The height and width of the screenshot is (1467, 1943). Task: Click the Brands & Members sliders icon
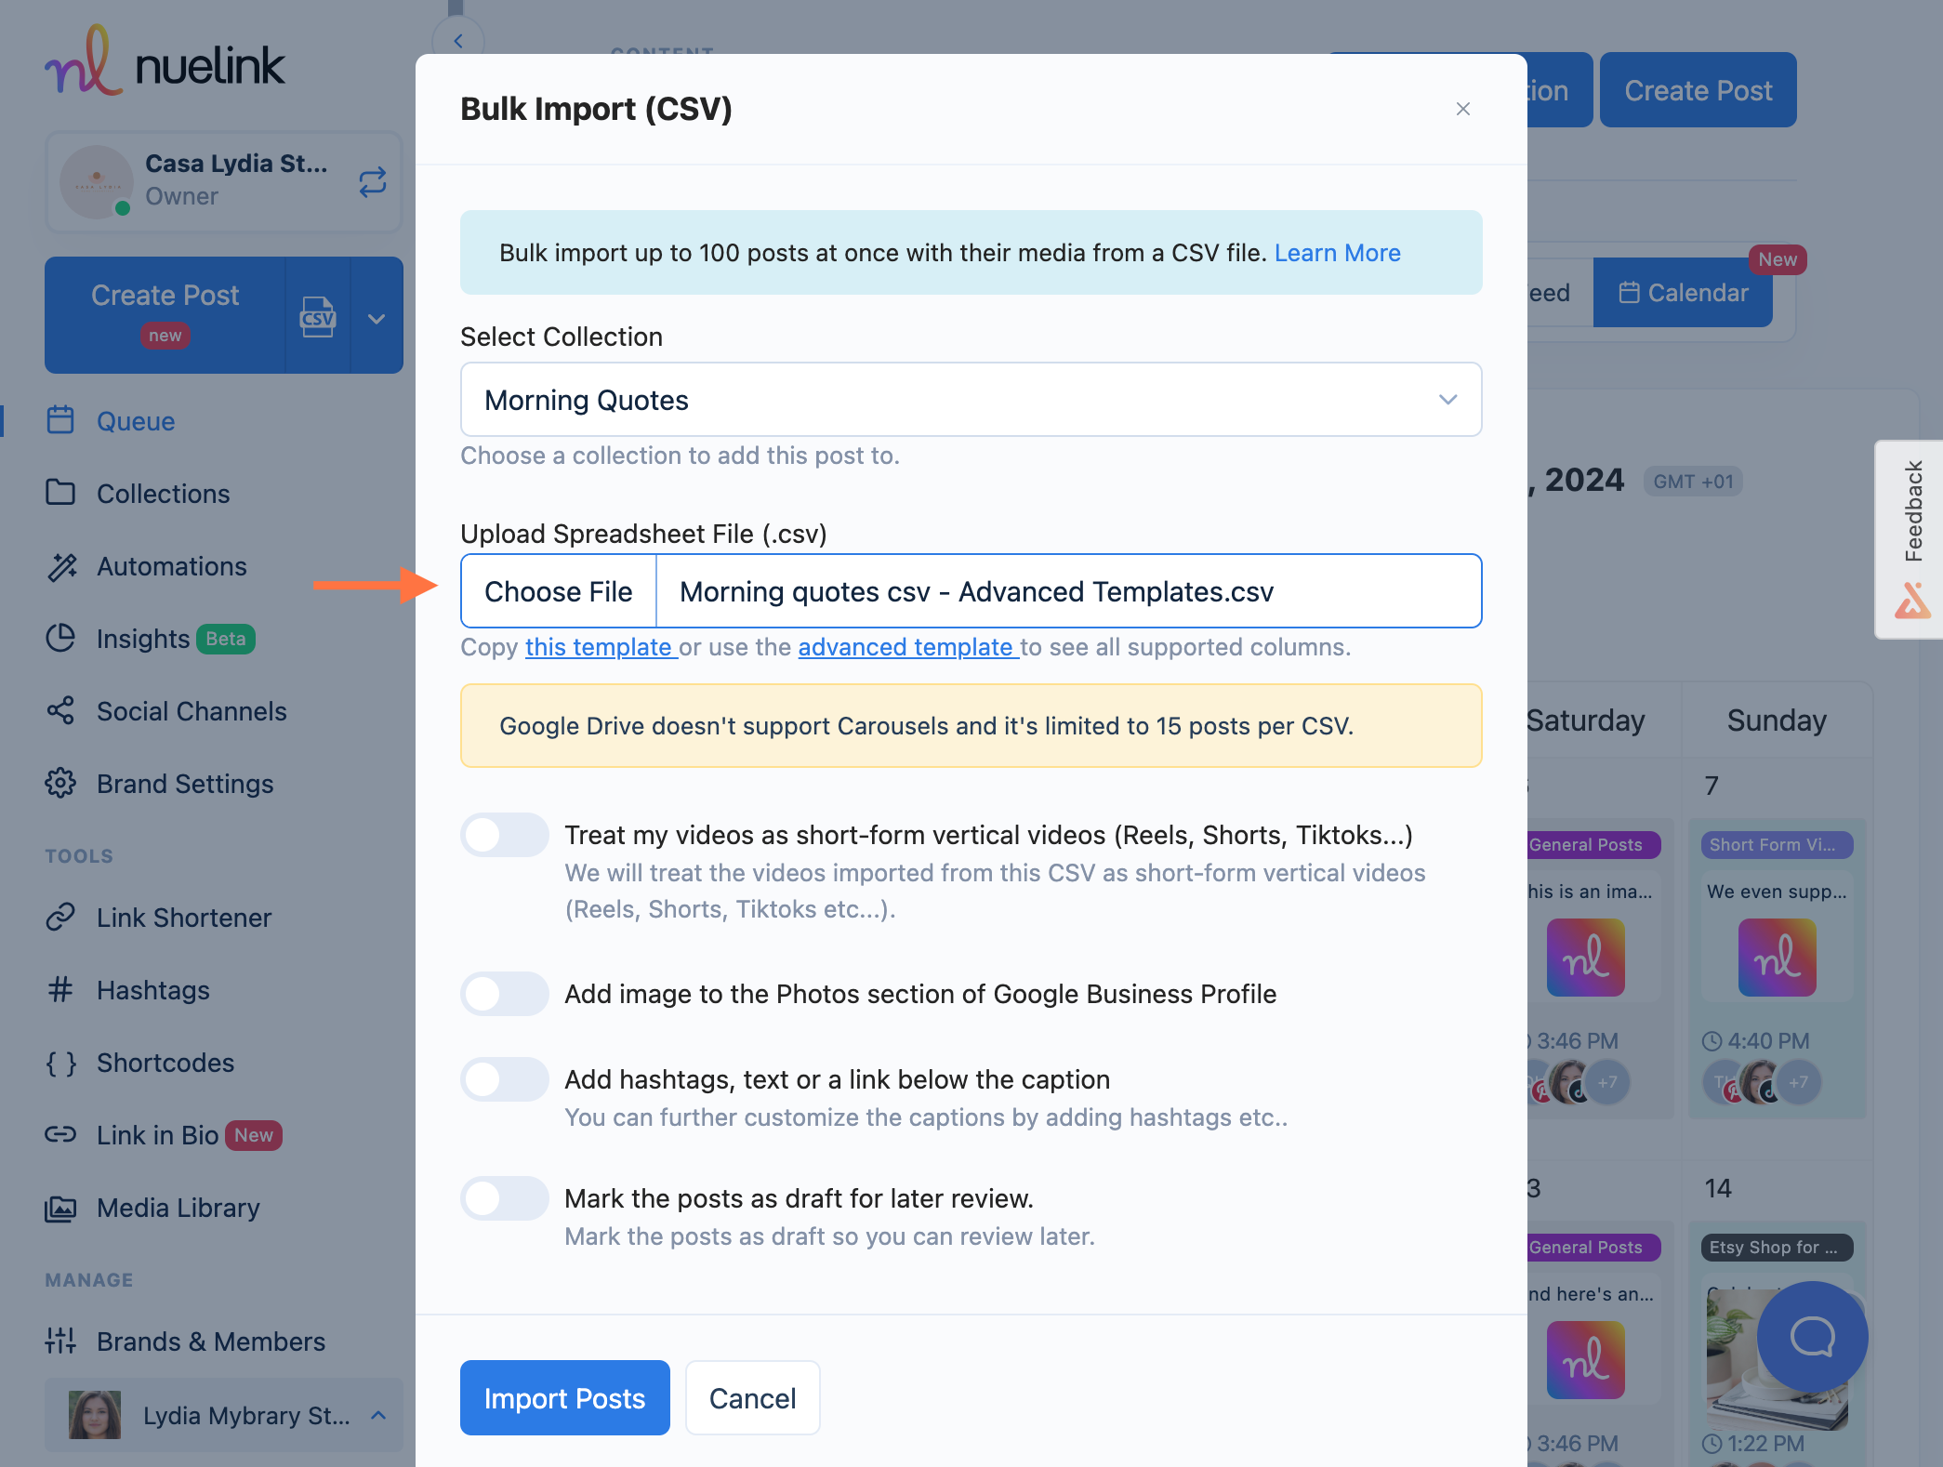[x=60, y=1341]
